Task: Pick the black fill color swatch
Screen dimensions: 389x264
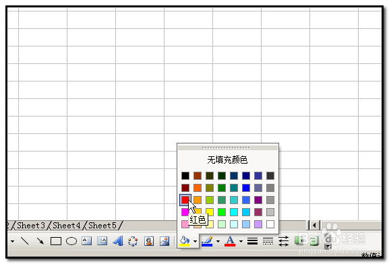Action: click(185, 176)
